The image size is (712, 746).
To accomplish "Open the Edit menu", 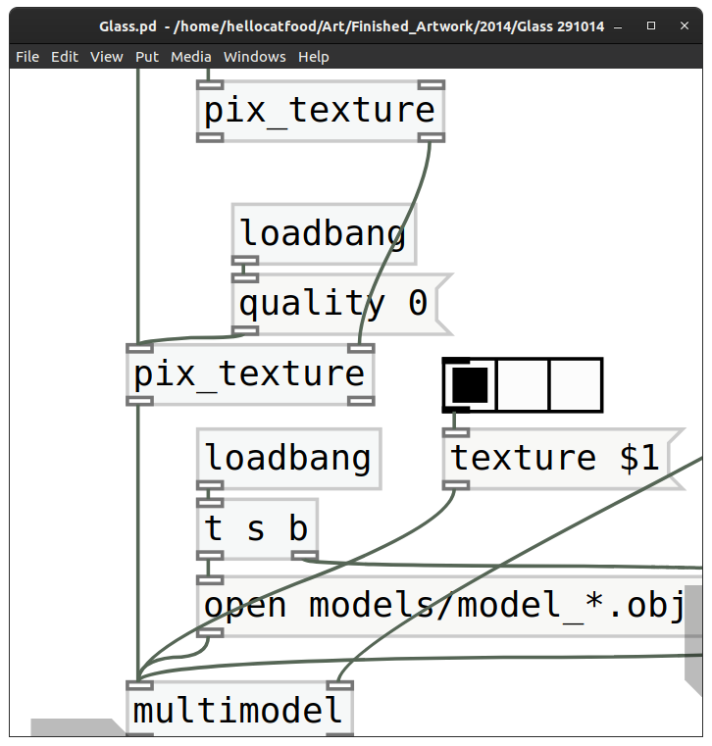I will point(65,57).
